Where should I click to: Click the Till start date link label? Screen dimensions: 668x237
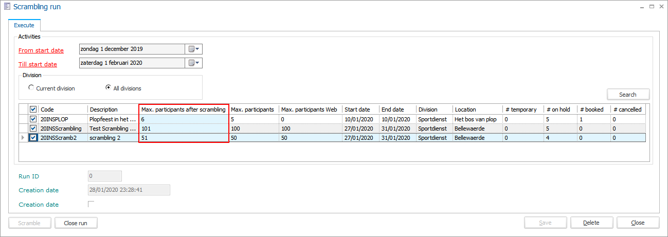(x=38, y=64)
